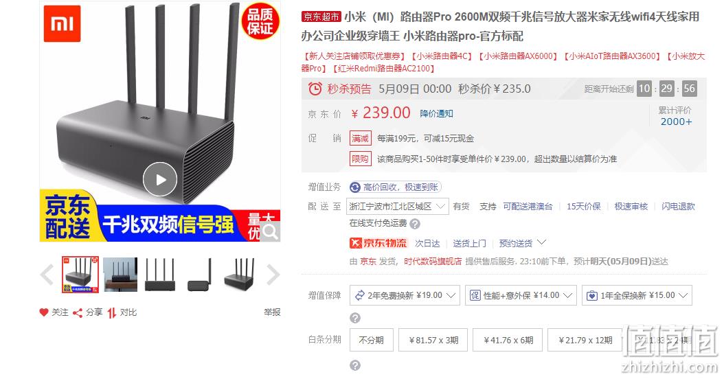Click the help icon under 增值保障 options
Viewport: 724px width, 379px height.
tap(354, 318)
